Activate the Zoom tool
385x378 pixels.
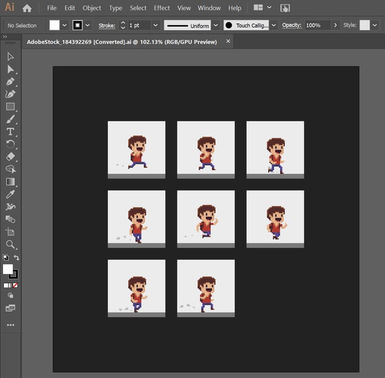10,244
